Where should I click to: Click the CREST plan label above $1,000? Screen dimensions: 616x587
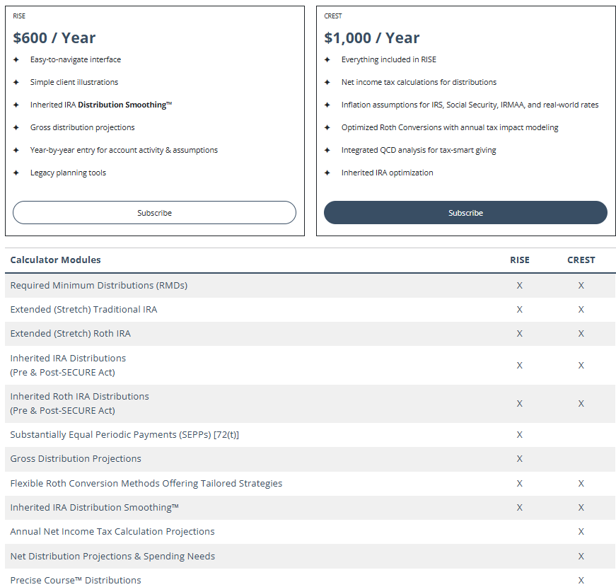[x=332, y=16]
